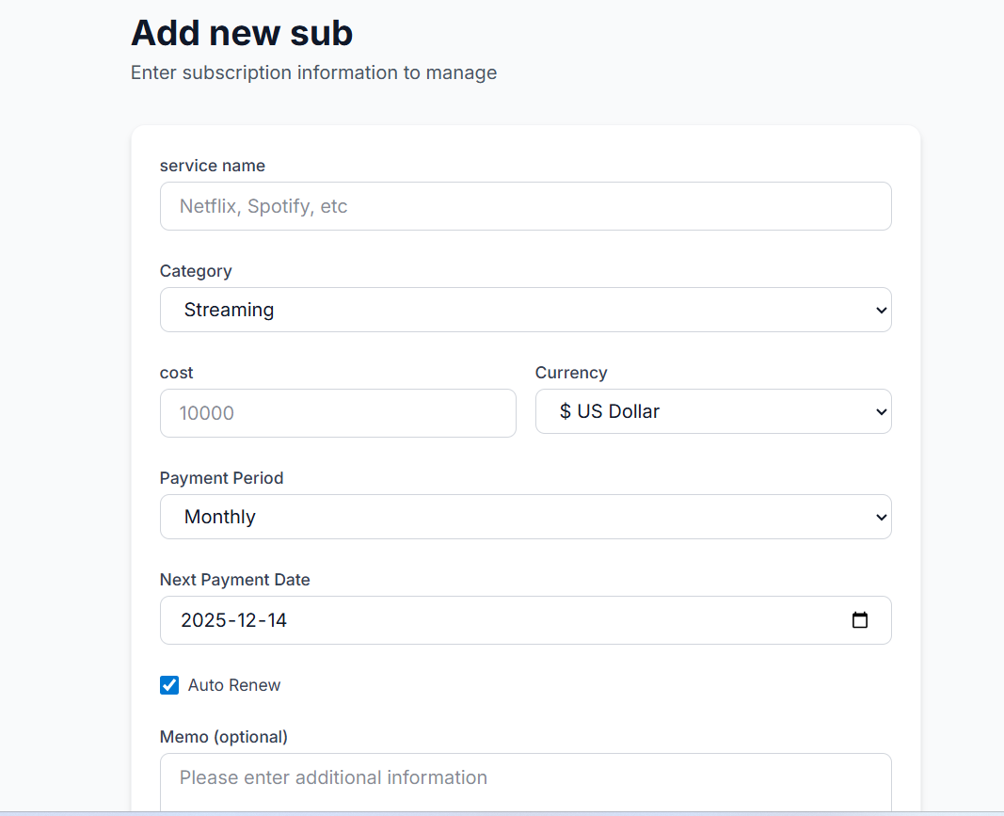Click the Category dropdown chevron

tap(881, 309)
